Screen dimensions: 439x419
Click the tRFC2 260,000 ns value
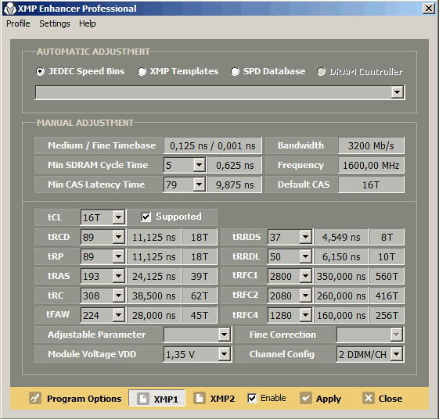341,296
